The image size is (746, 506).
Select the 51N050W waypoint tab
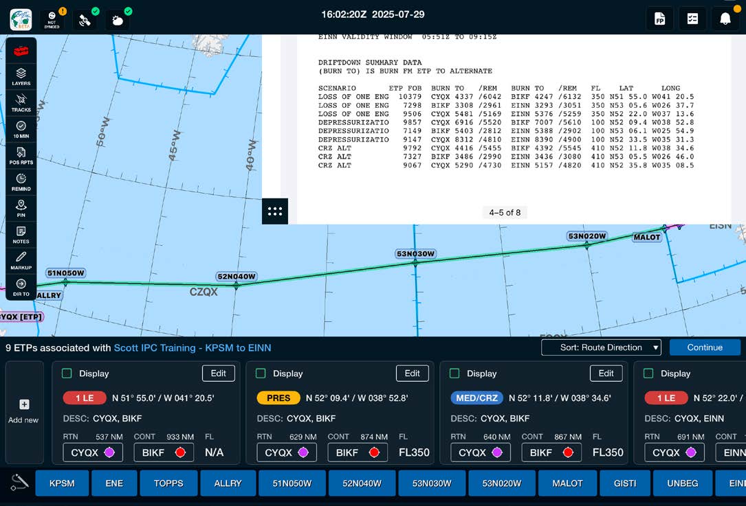pos(292,483)
